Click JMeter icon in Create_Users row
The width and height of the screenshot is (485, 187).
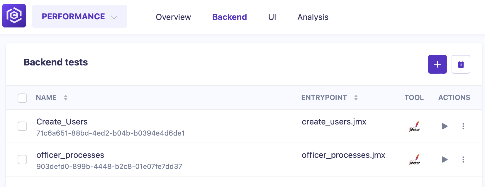tap(415, 126)
